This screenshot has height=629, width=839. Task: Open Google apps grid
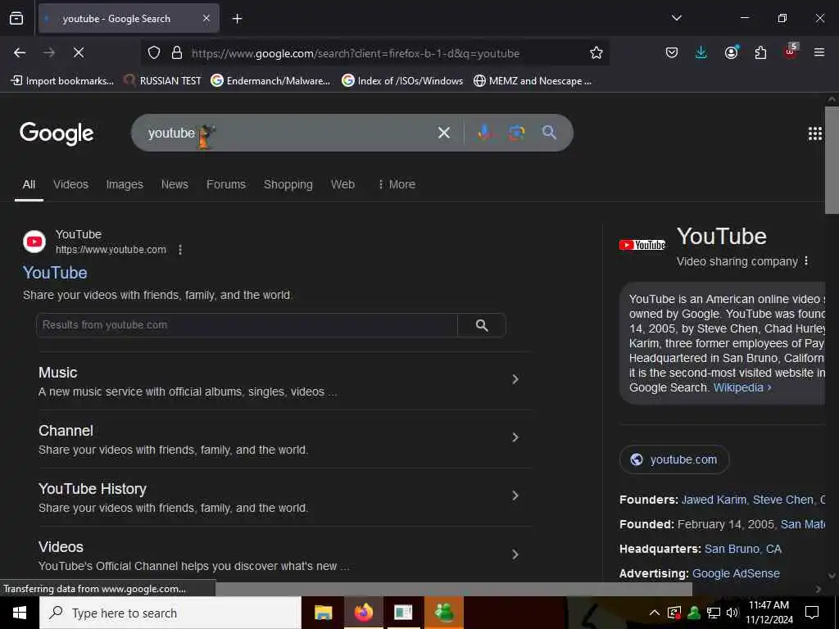pos(814,133)
